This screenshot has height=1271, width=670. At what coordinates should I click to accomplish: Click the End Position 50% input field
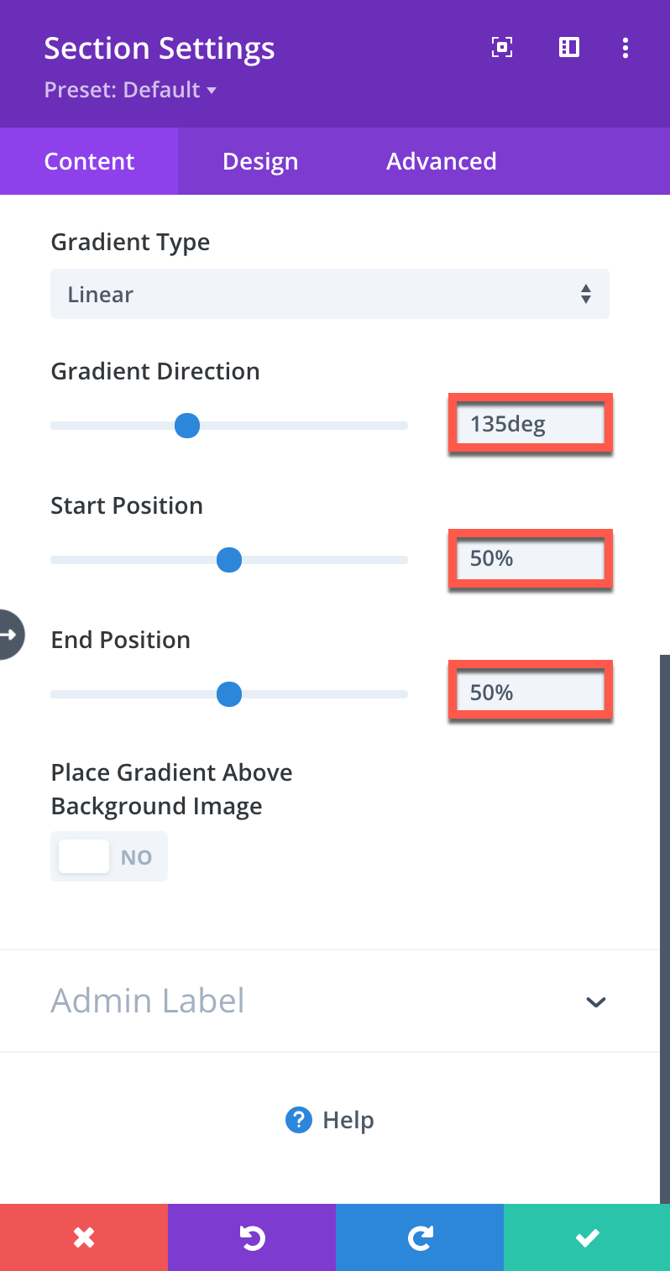[531, 693]
